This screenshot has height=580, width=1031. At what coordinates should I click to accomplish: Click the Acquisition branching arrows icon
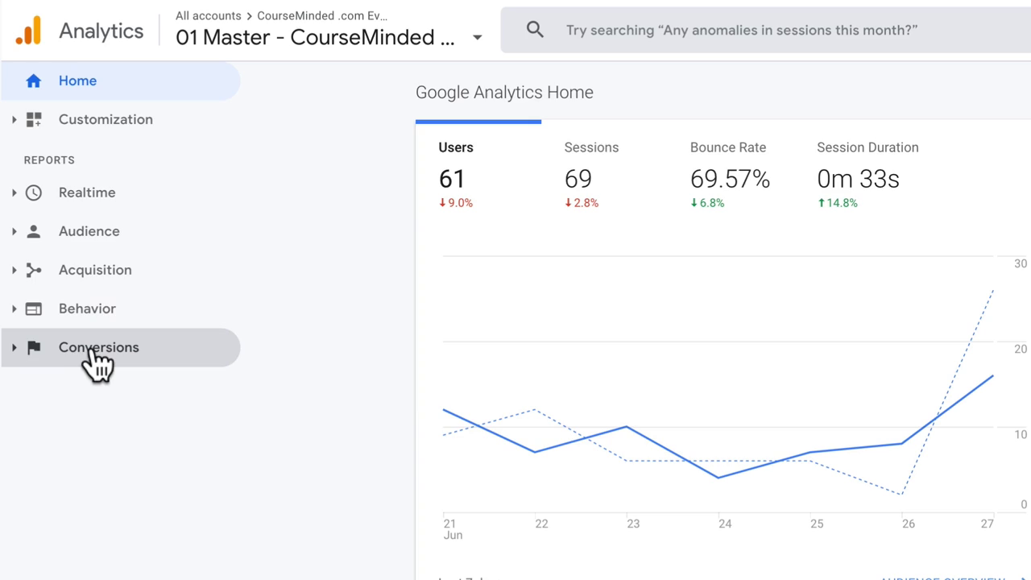tap(34, 270)
